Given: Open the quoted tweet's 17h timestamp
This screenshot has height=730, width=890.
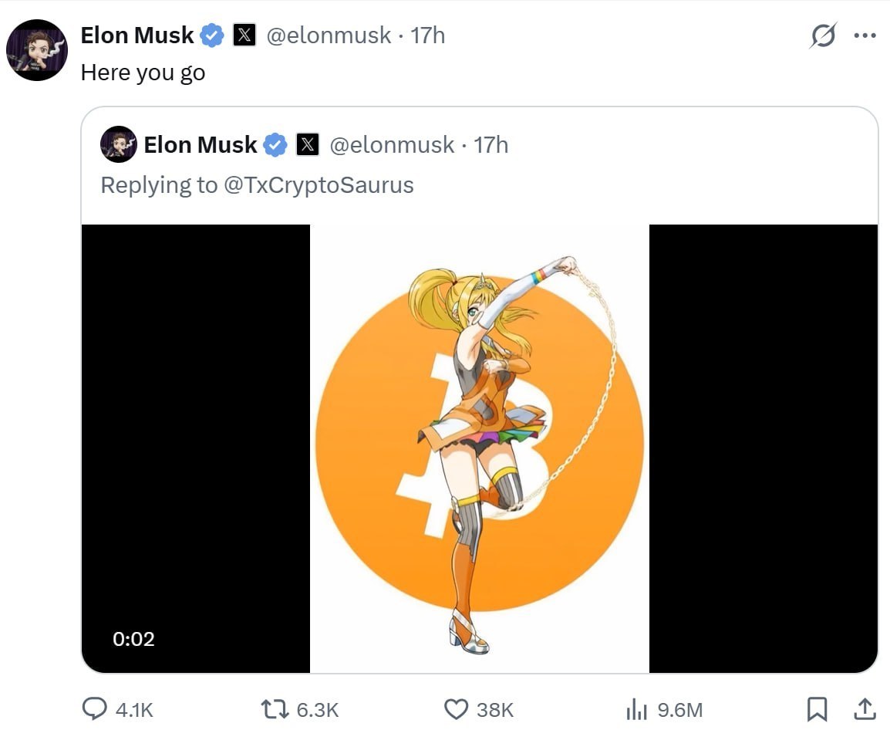Looking at the screenshot, I should pyautogui.click(x=491, y=145).
